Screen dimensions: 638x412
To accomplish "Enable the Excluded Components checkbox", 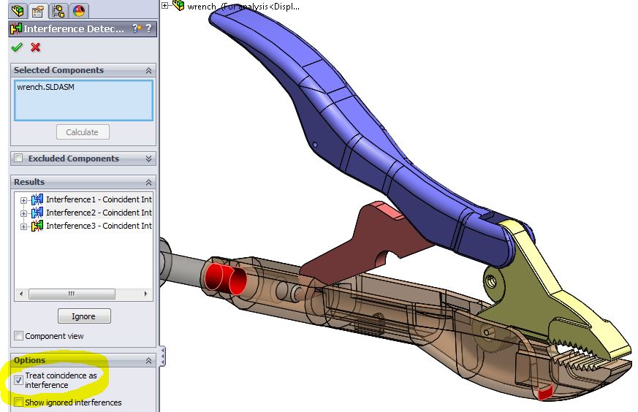I will tap(18, 159).
